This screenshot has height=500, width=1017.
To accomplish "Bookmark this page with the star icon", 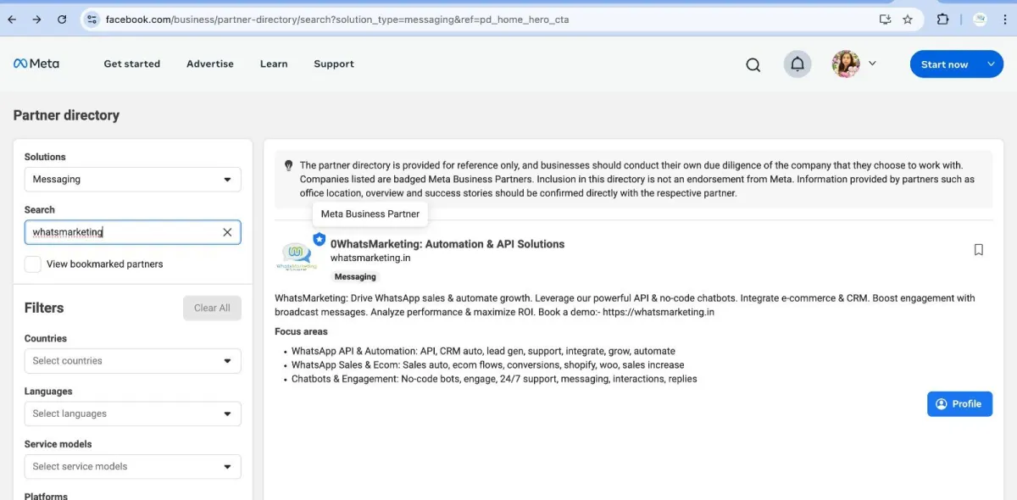I will [908, 19].
